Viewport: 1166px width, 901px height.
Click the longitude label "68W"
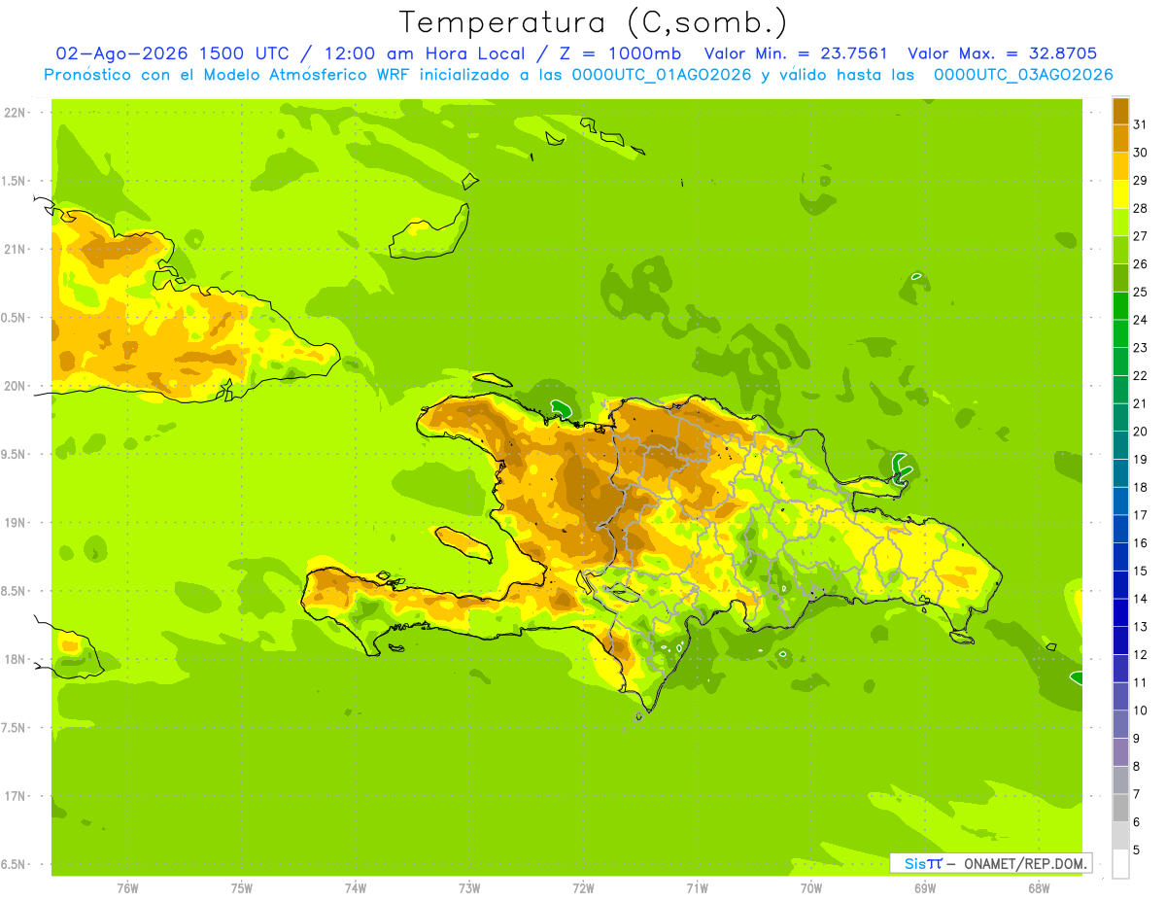tap(1039, 888)
